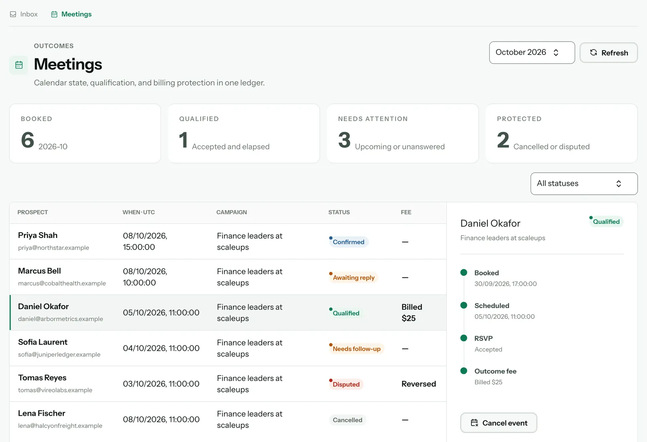
Task: Click the Qualified badge in Daniel Okafor row
Action: pos(346,313)
